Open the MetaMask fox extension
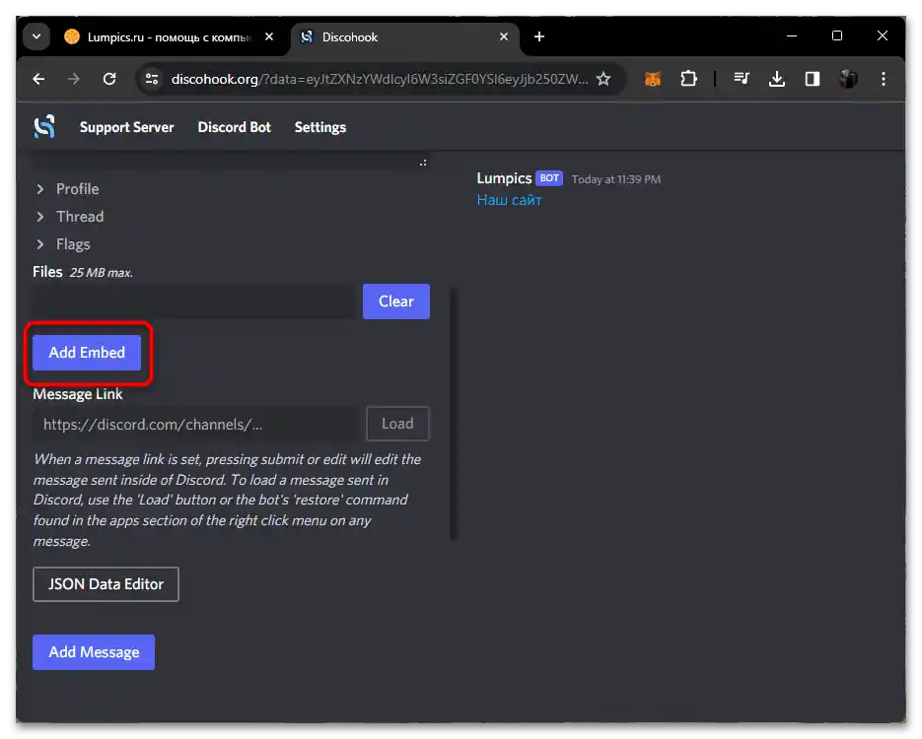The height and width of the screenshot is (739, 922). [653, 79]
